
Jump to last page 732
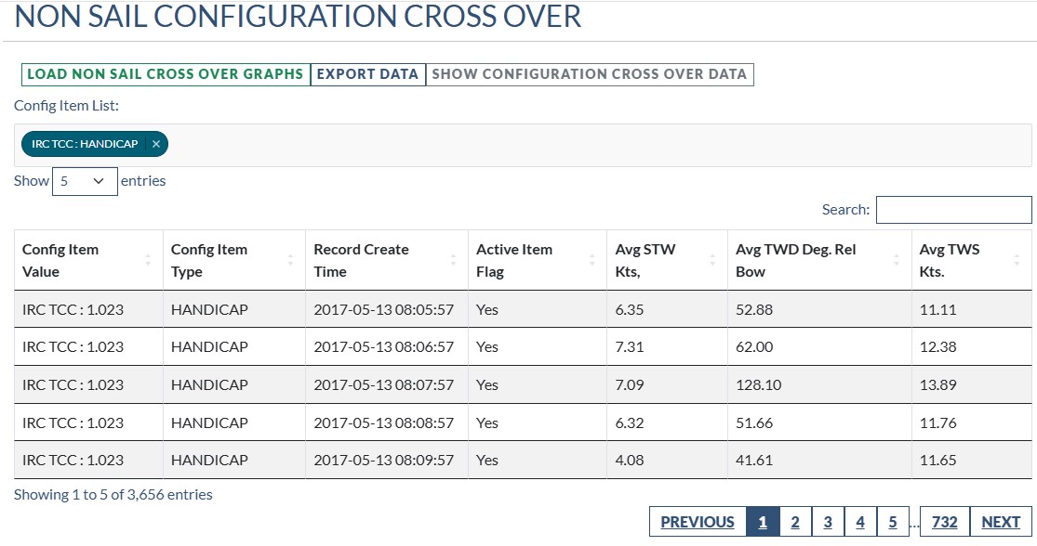945,522
